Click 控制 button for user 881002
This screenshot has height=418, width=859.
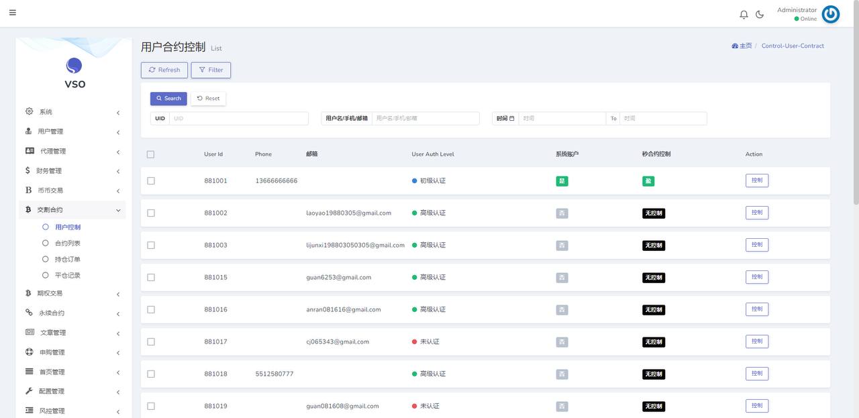click(x=756, y=213)
